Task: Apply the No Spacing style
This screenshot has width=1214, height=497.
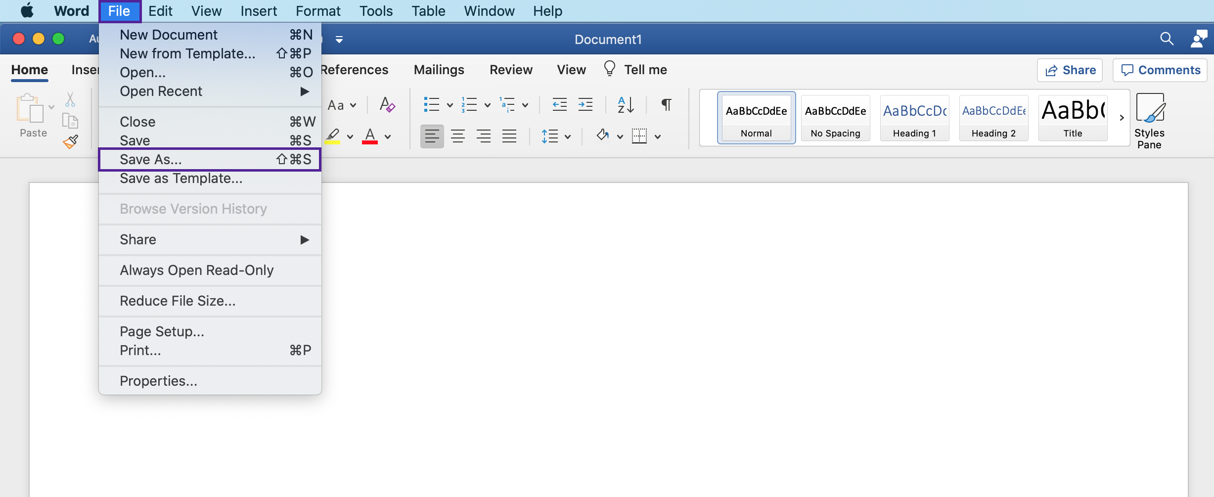Action: (835, 118)
